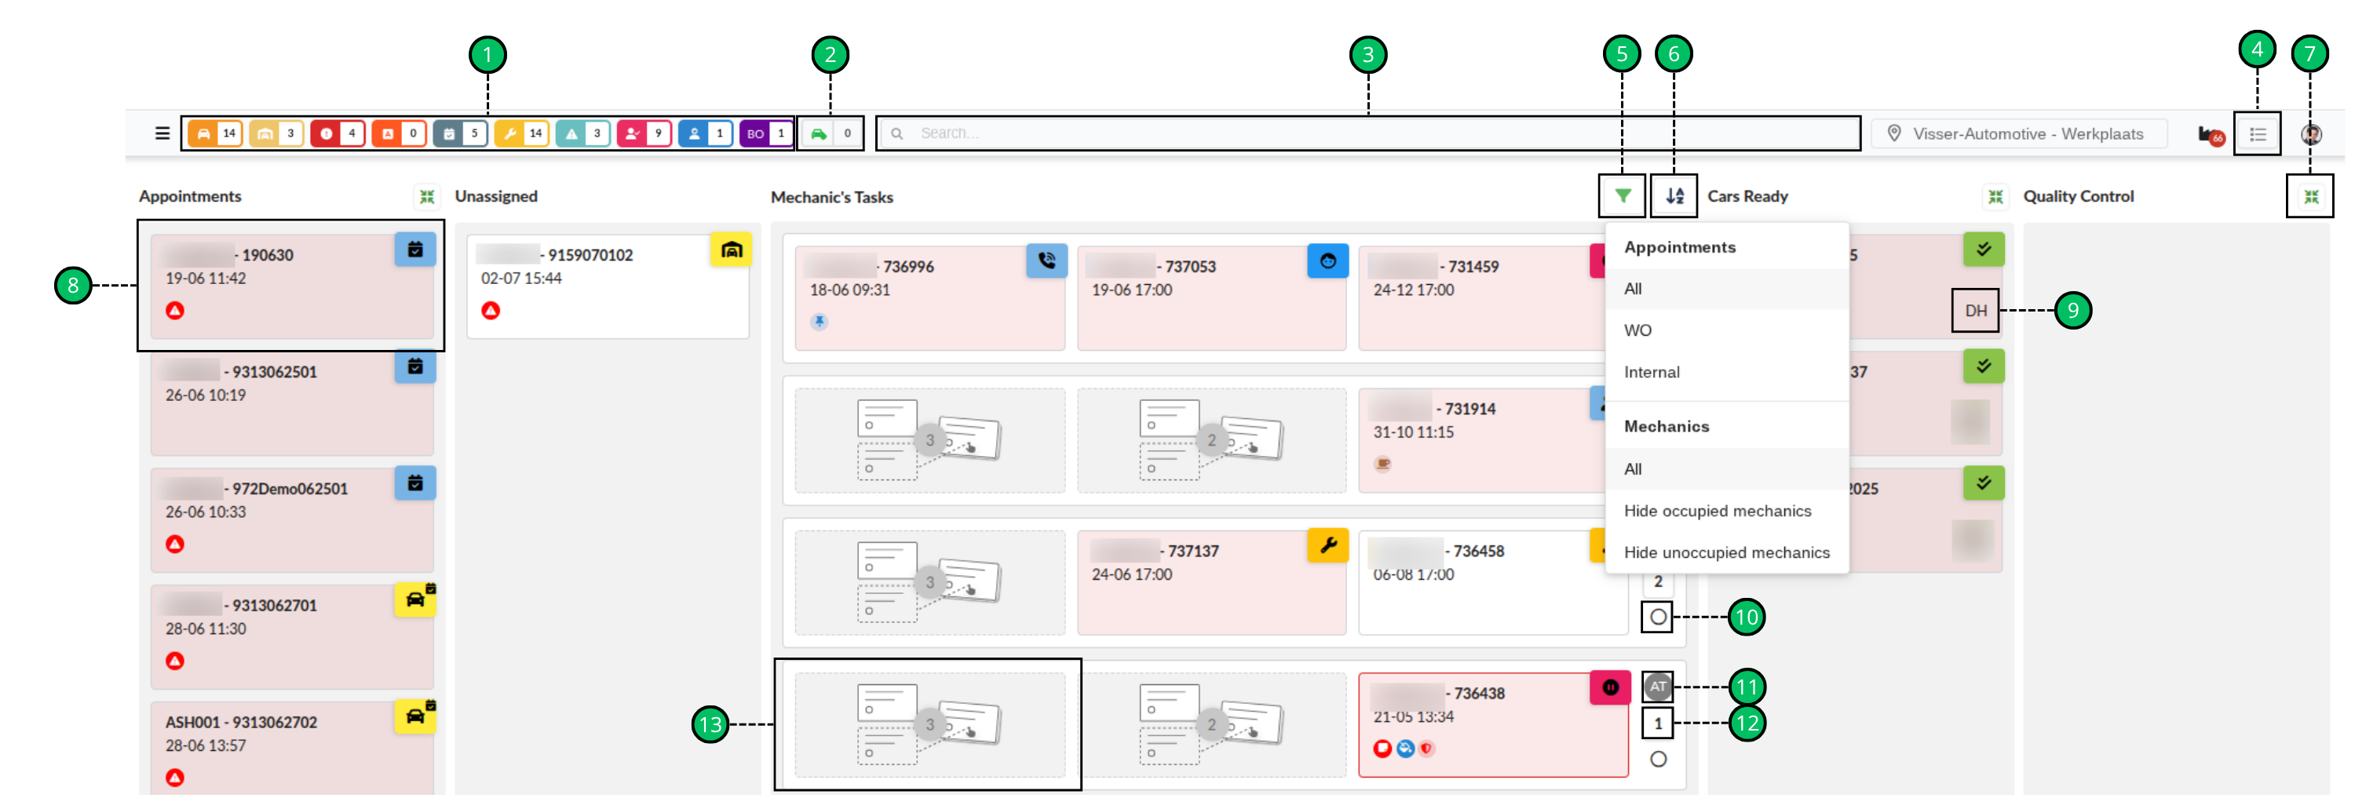Click the yellow wrench status filter
Screen dimensions: 2355x809
(x=521, y=133)
